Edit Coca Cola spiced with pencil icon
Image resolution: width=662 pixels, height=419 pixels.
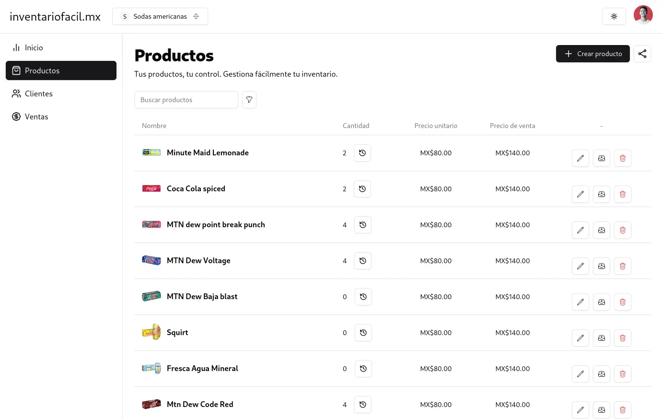[581, 194]
